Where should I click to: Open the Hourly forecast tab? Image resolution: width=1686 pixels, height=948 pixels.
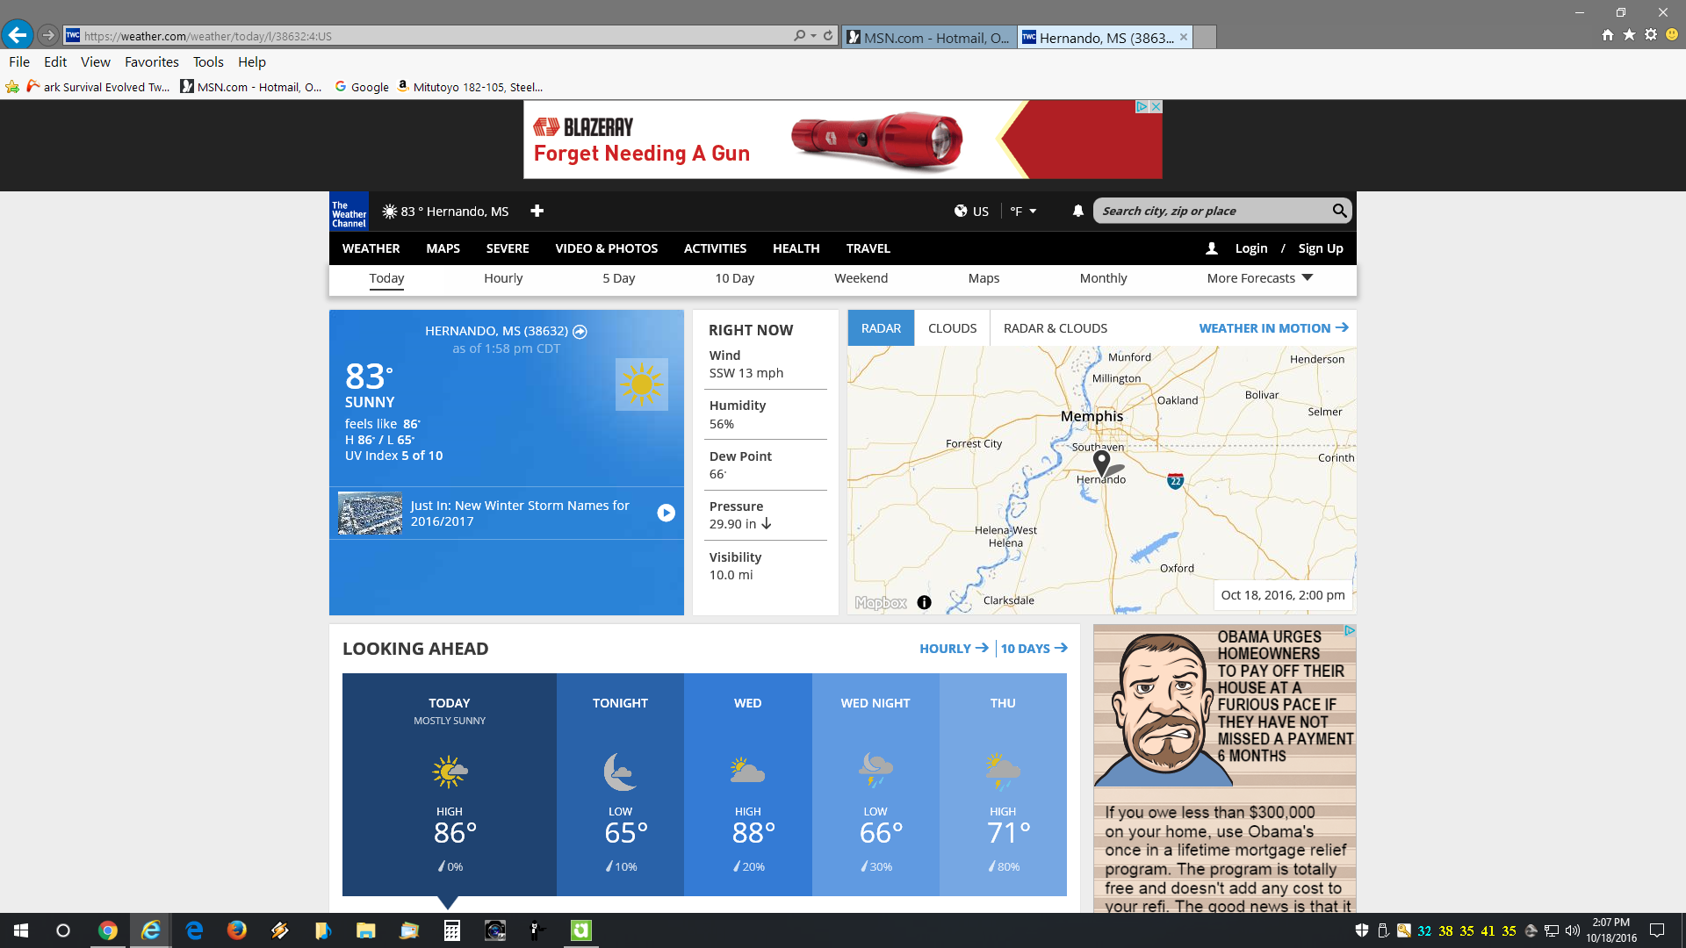click(x=503, y=278)
